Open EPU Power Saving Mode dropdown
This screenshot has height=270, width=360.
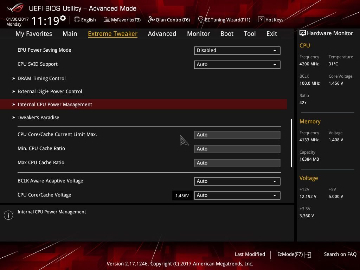click(x=237, y=51)
